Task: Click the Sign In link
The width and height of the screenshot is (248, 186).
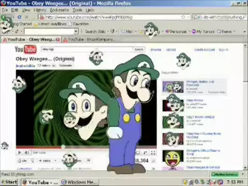Action: 224,50
